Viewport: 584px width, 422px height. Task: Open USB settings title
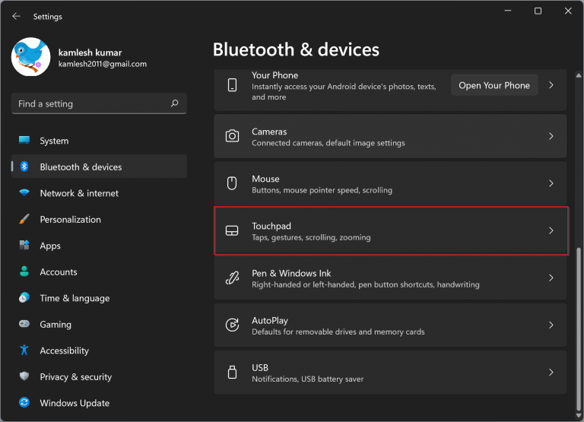[x=260, y=367]
